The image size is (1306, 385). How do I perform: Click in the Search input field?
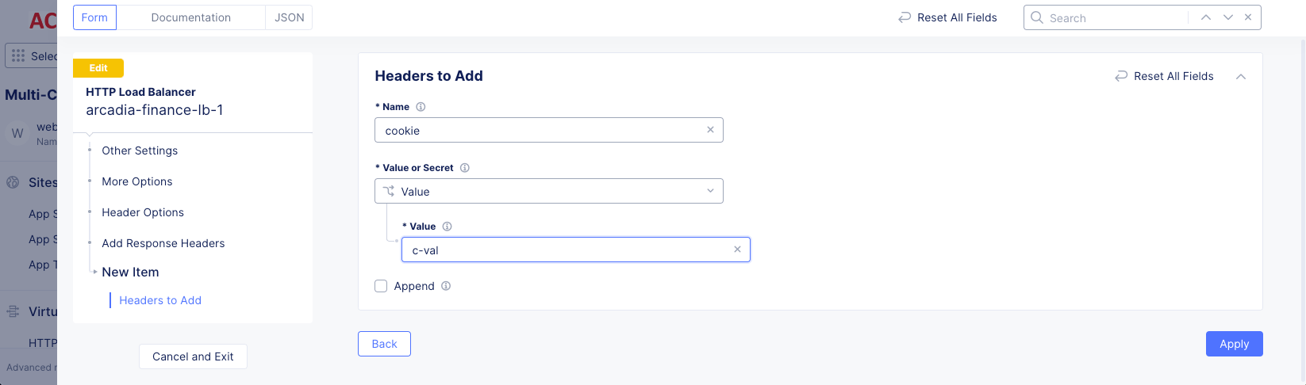[x=1115, y=17]
